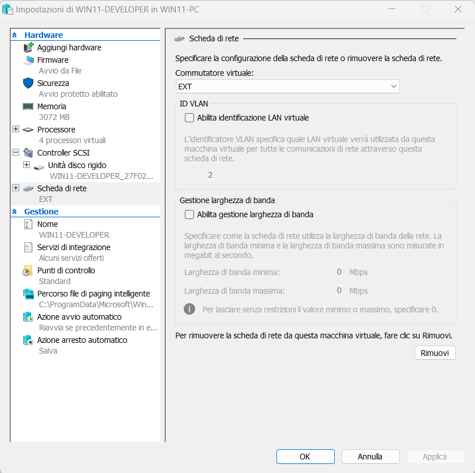The image size is (475, 473).
Task: Click the 3072 MB memory value
Action: coord(54,117)
